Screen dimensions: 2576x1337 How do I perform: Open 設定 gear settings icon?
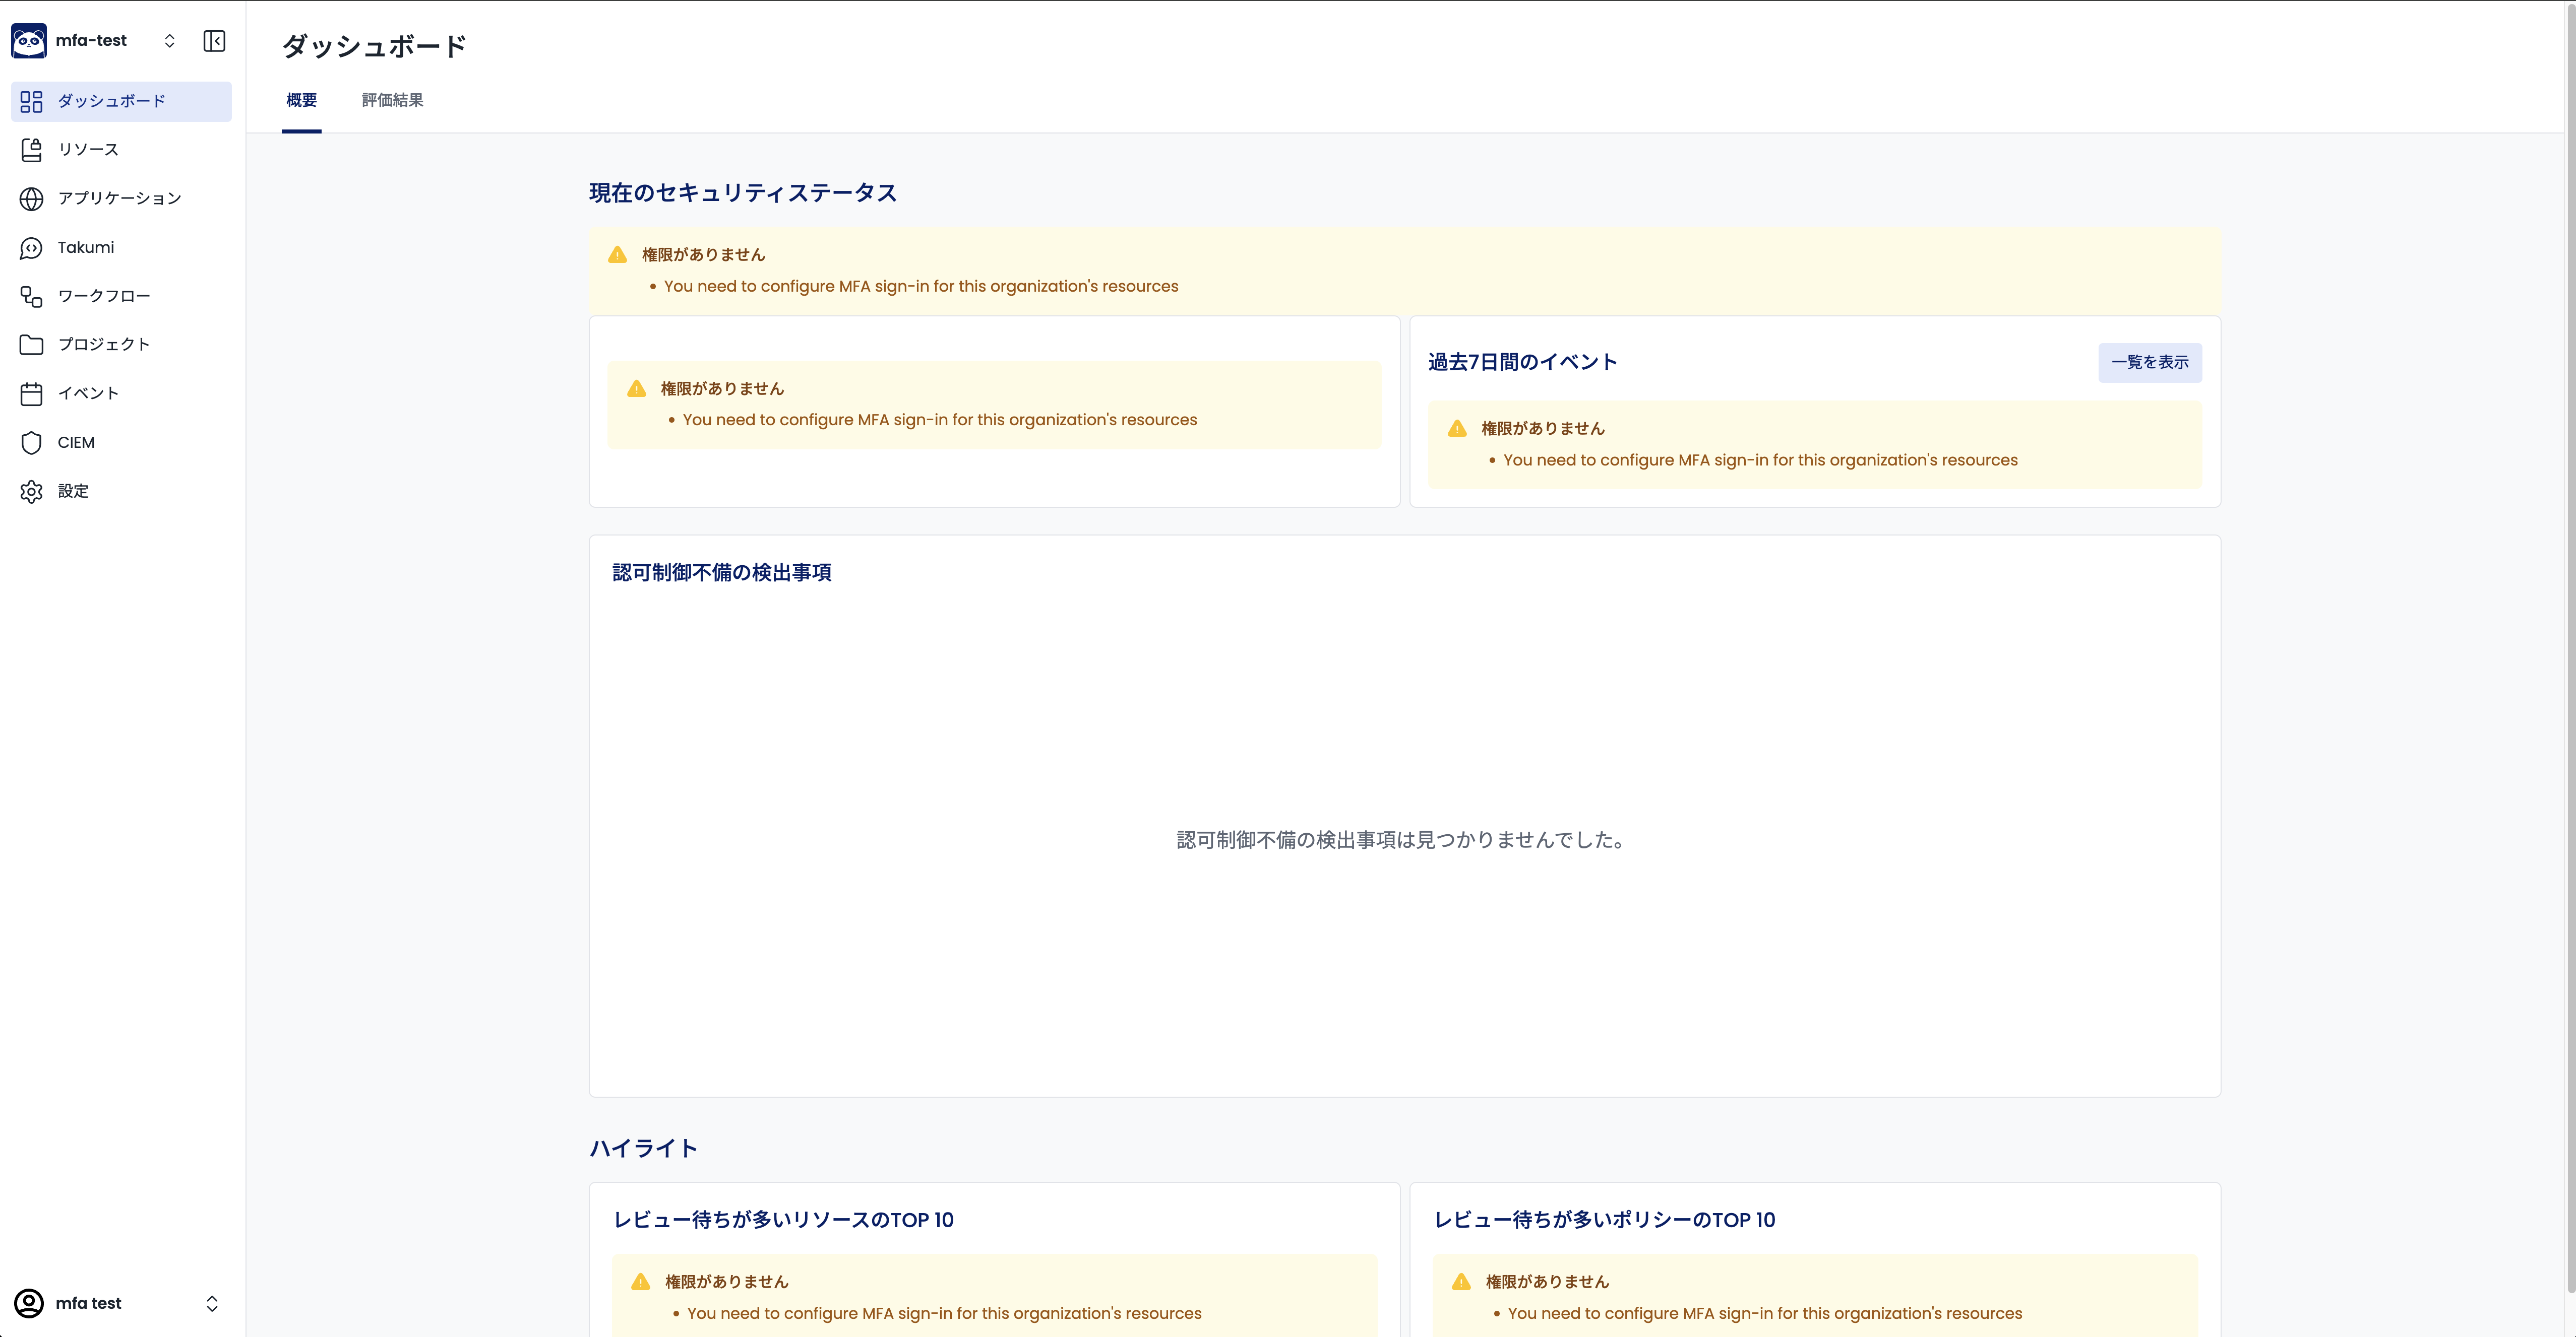(x=32, y=492)
